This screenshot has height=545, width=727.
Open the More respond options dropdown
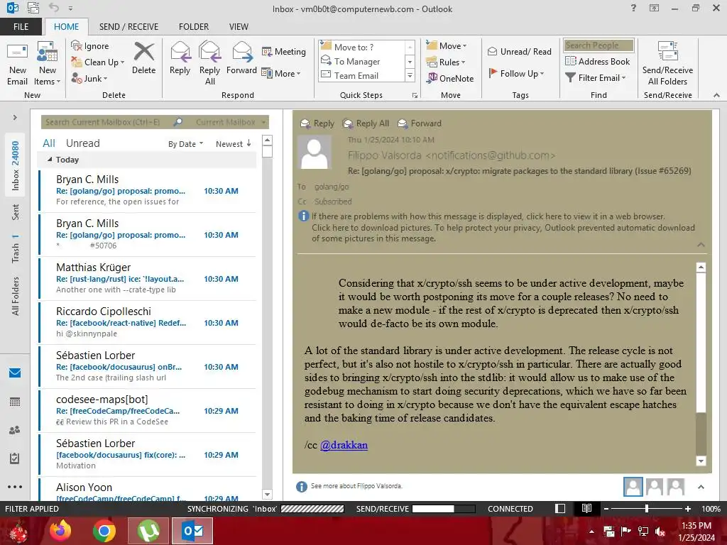click(281, 73)
